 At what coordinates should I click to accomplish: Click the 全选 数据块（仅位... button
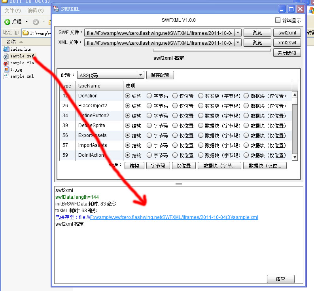[265, 165]
